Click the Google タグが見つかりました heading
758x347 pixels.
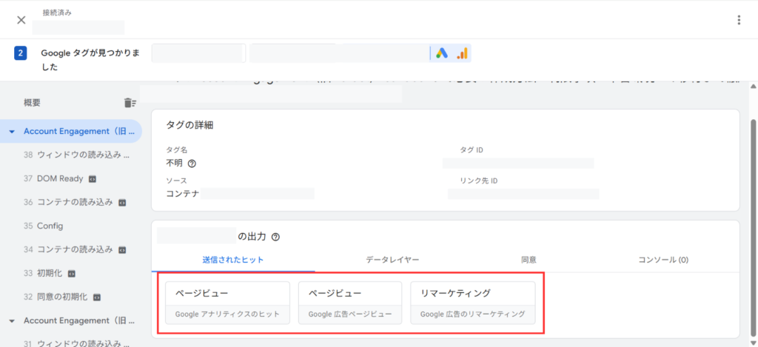(x=90, y=60)
